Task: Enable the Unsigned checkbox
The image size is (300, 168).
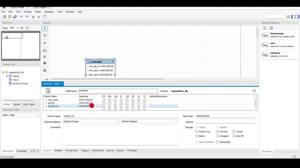Action: pyautogui.click(x=217, y=136)
